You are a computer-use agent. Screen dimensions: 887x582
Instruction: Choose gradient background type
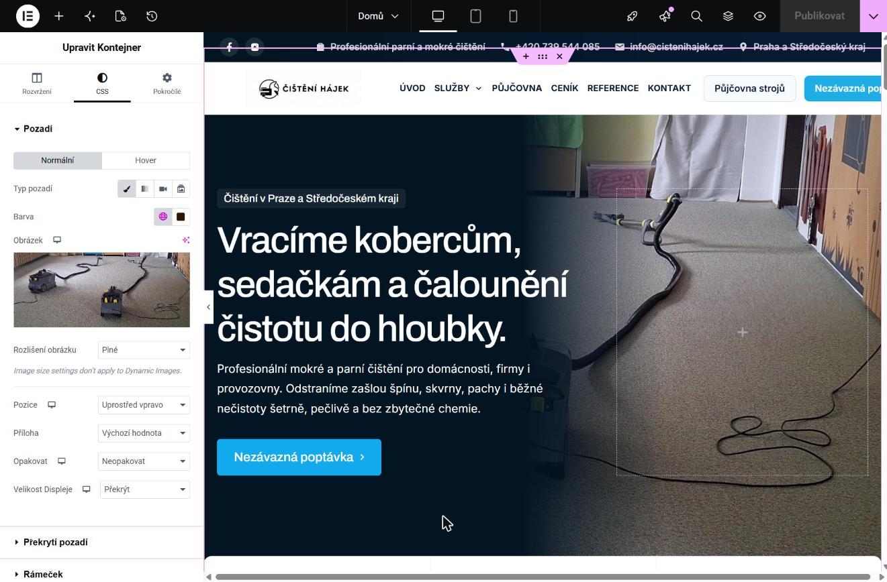pyautogui.click(x=144, y=189)
